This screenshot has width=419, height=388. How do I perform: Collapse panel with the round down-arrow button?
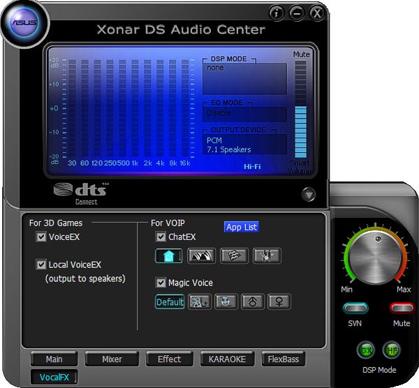click(309, 195)
